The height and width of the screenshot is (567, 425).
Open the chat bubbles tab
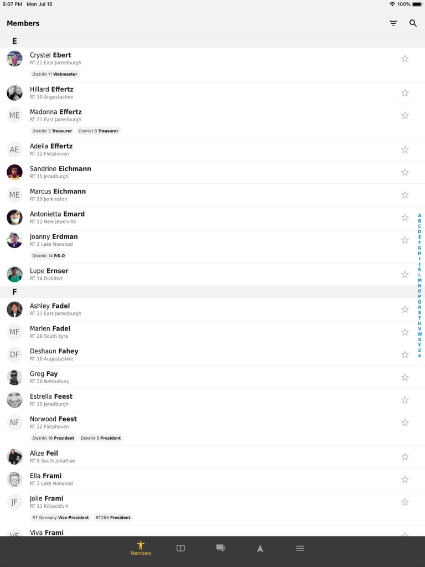tap(220, 548)
